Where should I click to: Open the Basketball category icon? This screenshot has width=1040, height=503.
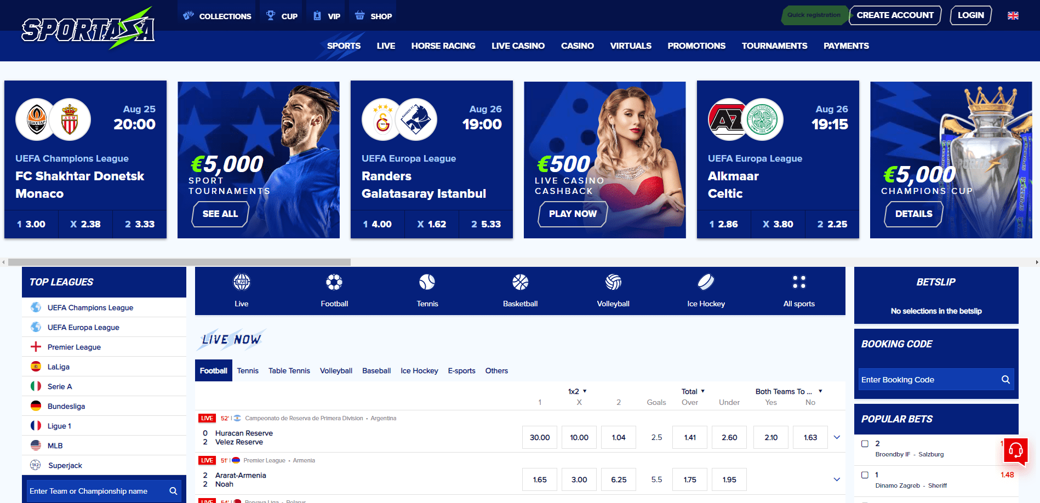point(520,282)
